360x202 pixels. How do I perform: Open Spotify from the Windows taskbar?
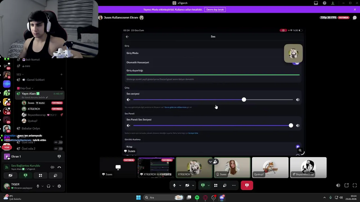(x=197, y=198)
